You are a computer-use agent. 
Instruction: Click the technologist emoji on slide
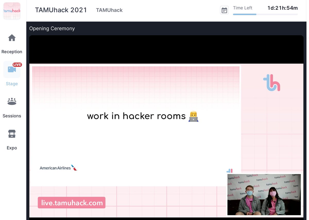[193, 116]
